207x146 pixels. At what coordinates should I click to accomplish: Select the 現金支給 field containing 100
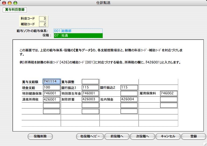click(51, 87)
